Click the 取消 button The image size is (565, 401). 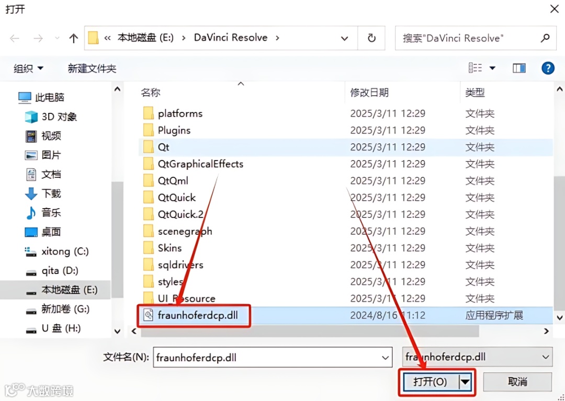click(517, 382)
